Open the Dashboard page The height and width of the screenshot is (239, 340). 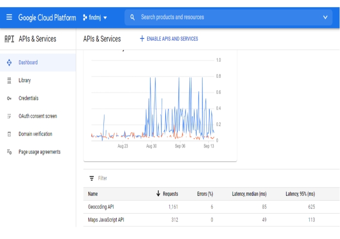[38, 63]
